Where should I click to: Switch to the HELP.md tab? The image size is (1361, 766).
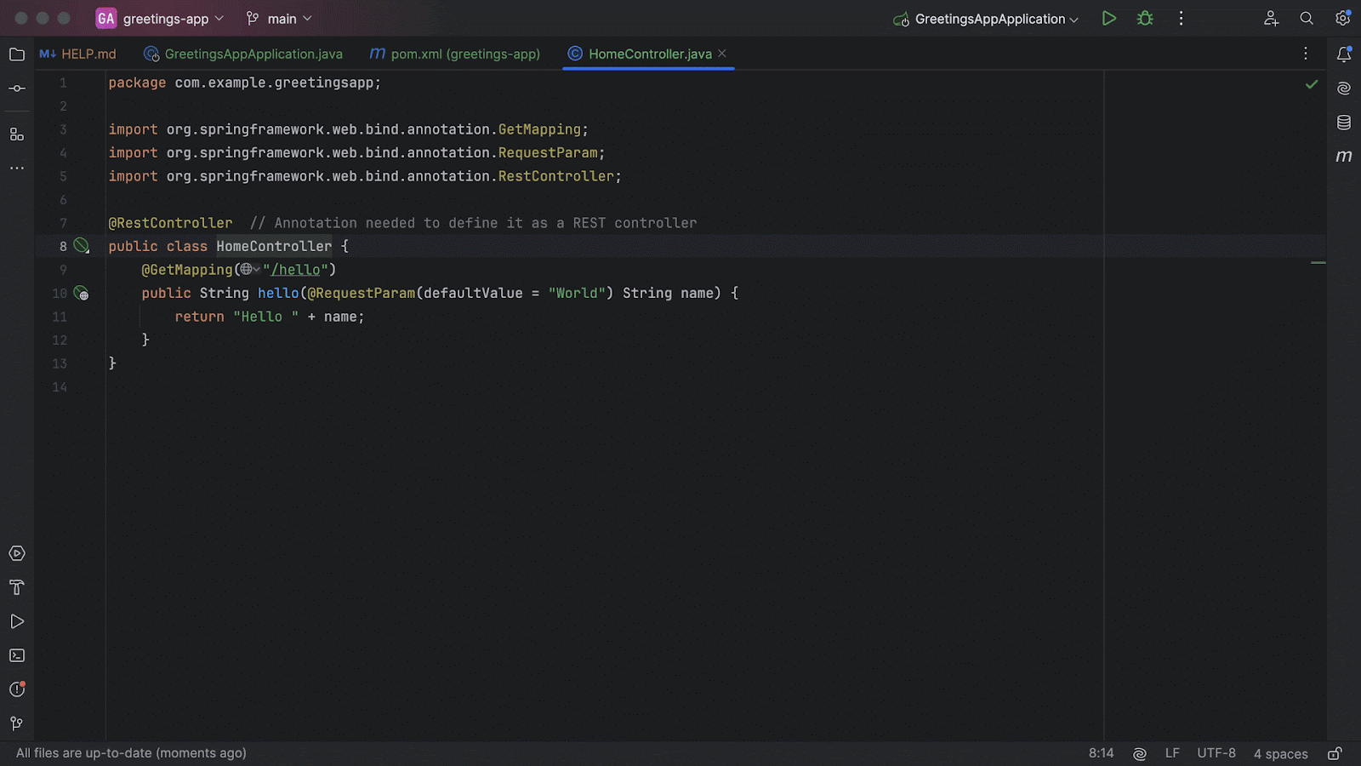pyautogui.click(x=78, y=54)
